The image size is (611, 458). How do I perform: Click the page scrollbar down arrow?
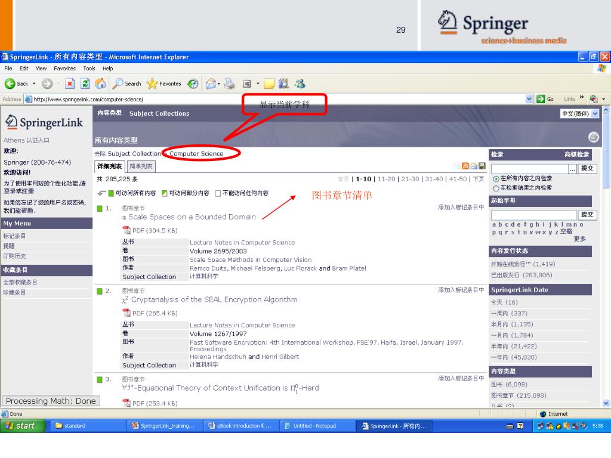pos(606,403)
